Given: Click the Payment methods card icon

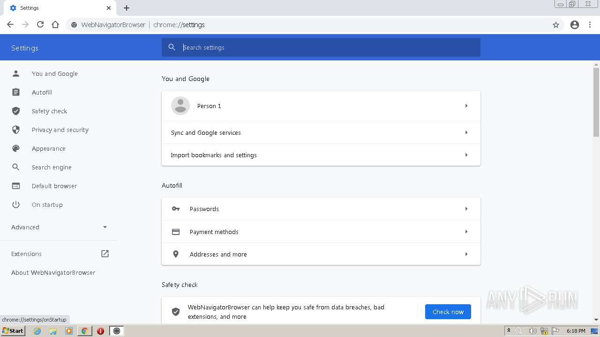Looking at the screenshot, I should (176, 232).
